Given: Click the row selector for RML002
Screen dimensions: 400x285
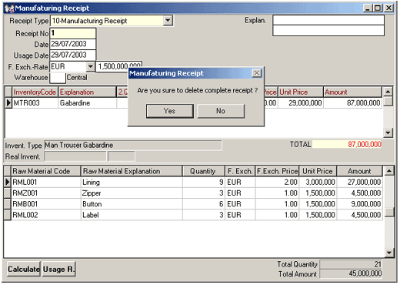Looking at the screenshot, I should pos(8,215).
